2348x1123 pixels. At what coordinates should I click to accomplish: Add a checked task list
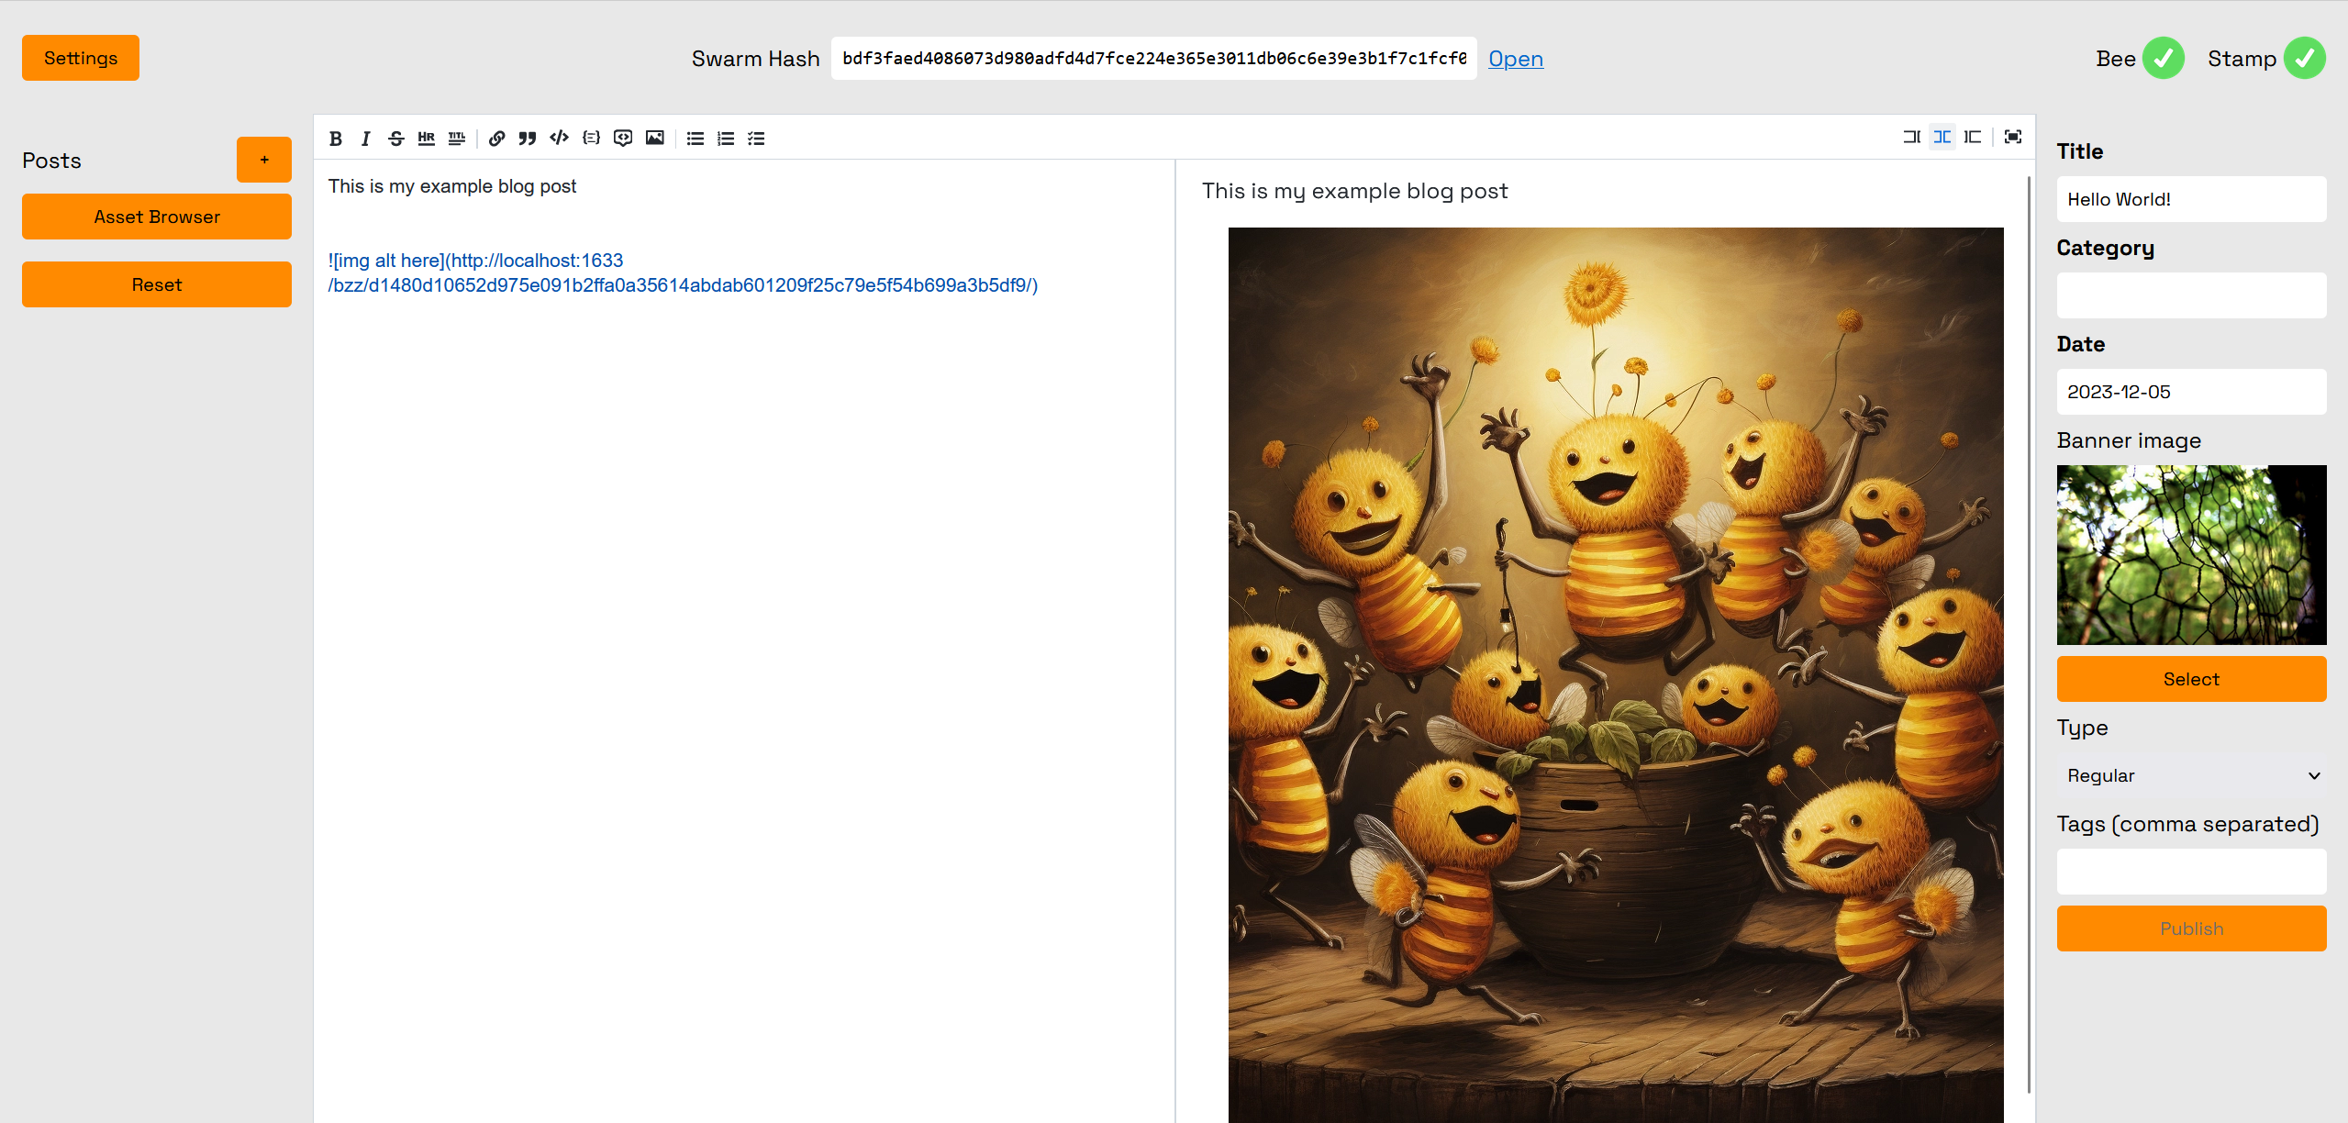756,139
